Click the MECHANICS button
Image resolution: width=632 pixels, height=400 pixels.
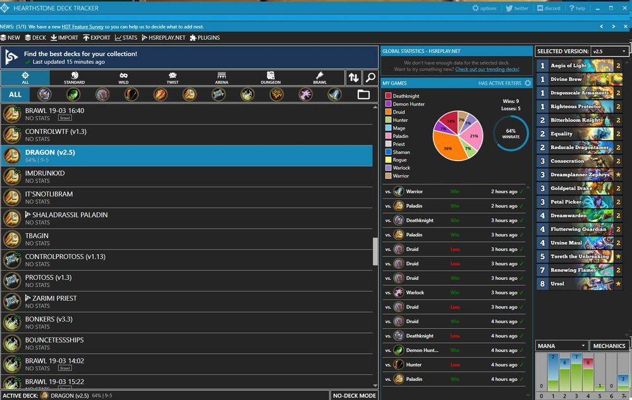[609, 346]
